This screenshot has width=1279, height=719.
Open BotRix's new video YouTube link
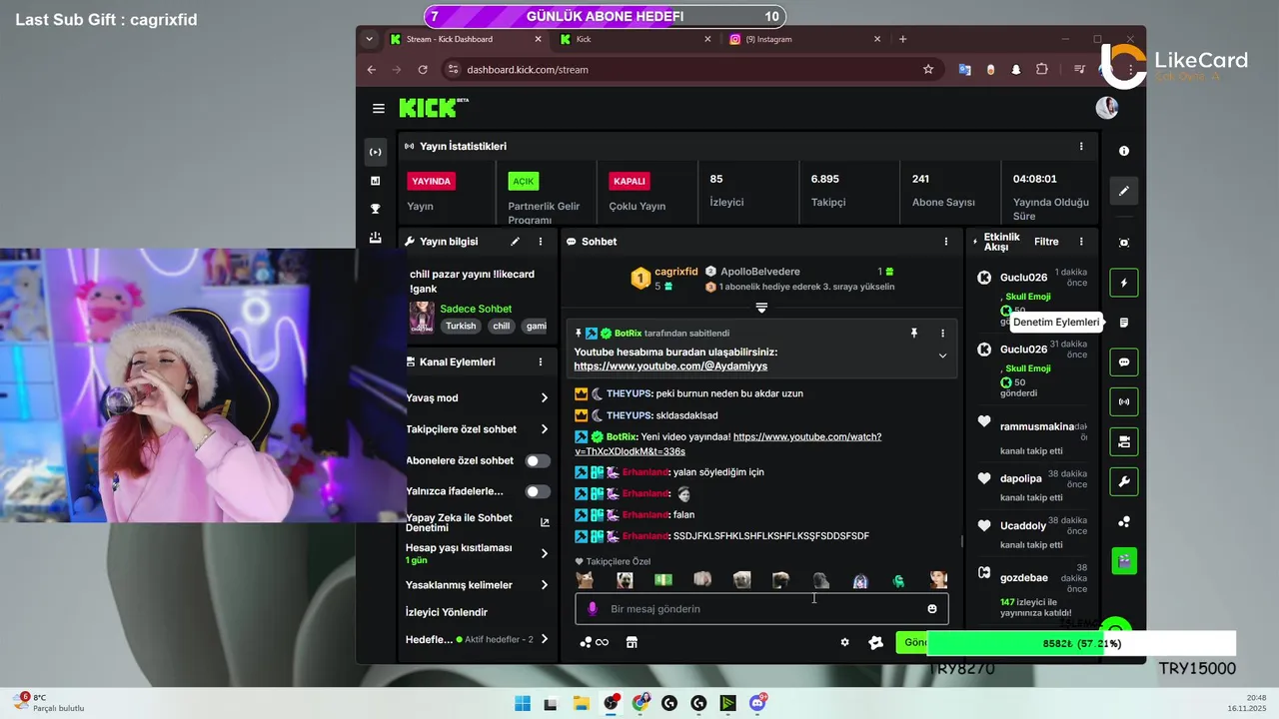[x=729, y=444]
